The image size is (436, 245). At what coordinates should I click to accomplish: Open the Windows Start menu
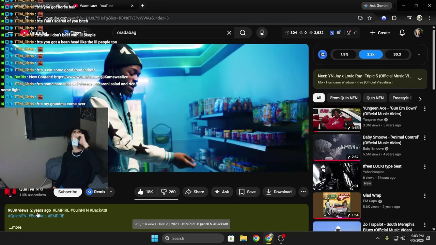[x=155, y=238]
